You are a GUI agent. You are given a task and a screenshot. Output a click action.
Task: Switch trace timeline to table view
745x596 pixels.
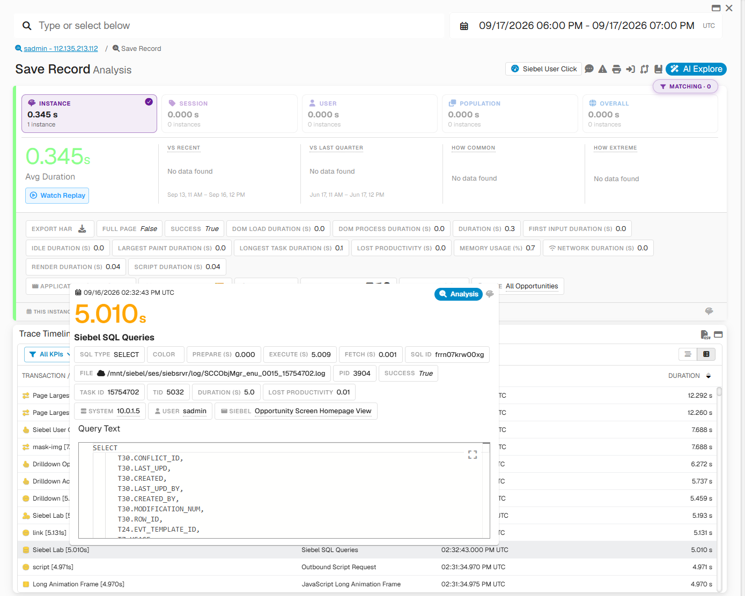click(706, 354)
